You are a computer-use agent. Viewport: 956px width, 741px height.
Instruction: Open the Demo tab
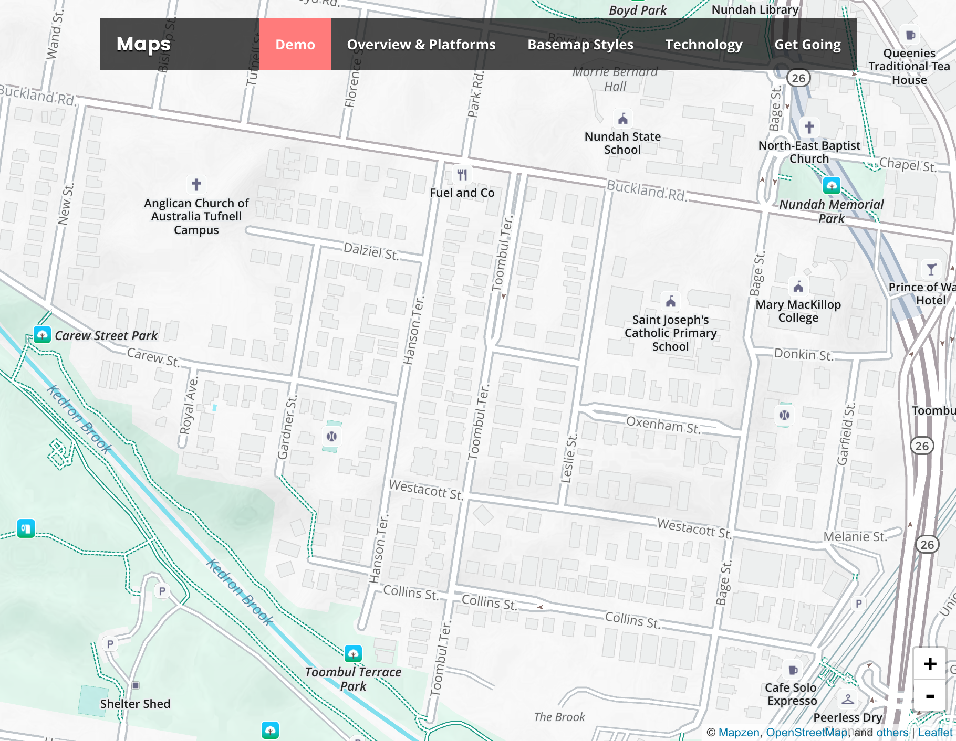tap(295, 44)
